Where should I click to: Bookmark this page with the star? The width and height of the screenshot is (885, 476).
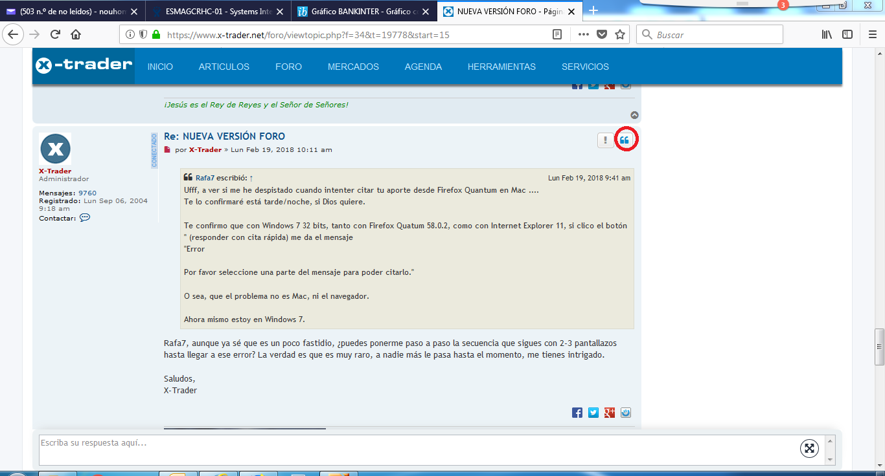click(620, 35)
